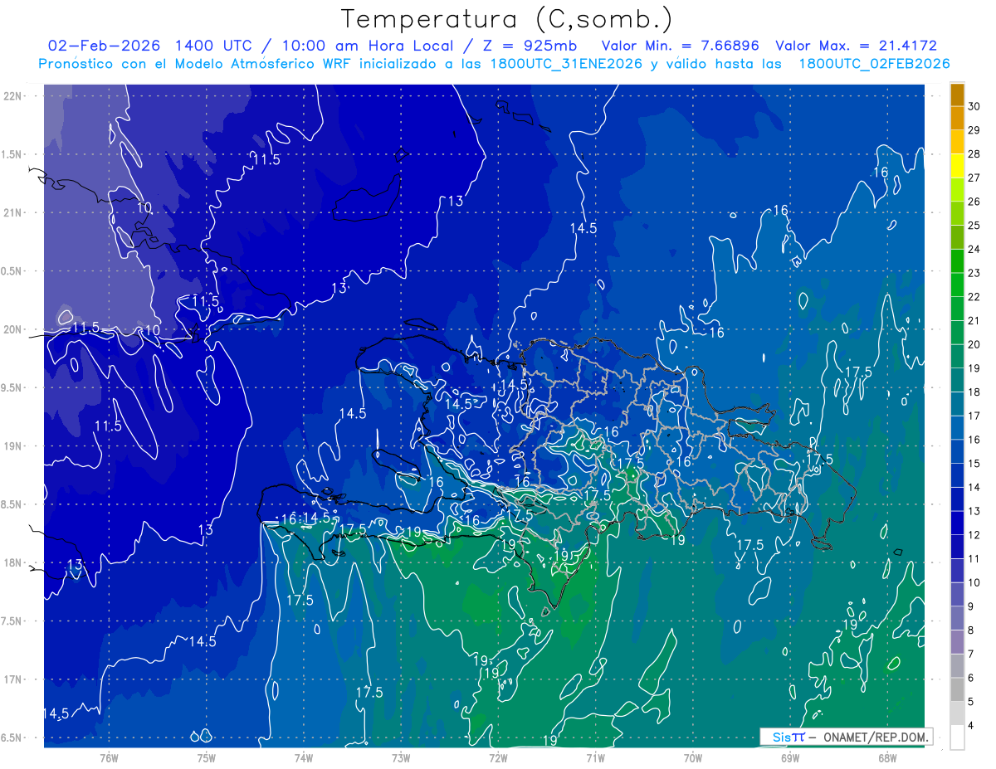This screenshot has width=996, height=769.
Task: Pick the green legend swatch between 22 and 23
Action: tap(957, 285)
